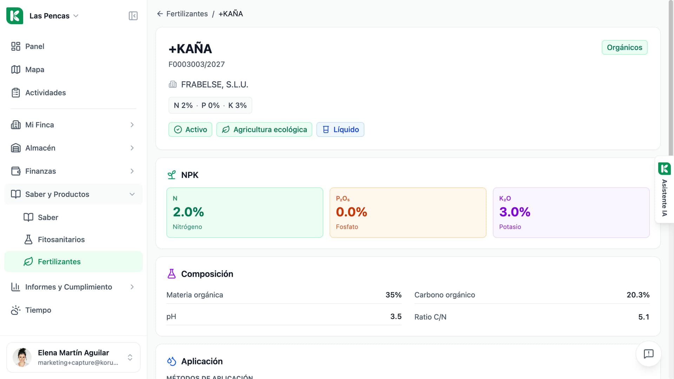Click the FRABELSE, S.L.U. manufacturer name
The height and width of the screenshot is (379, 674).
[x=214, y=85]
